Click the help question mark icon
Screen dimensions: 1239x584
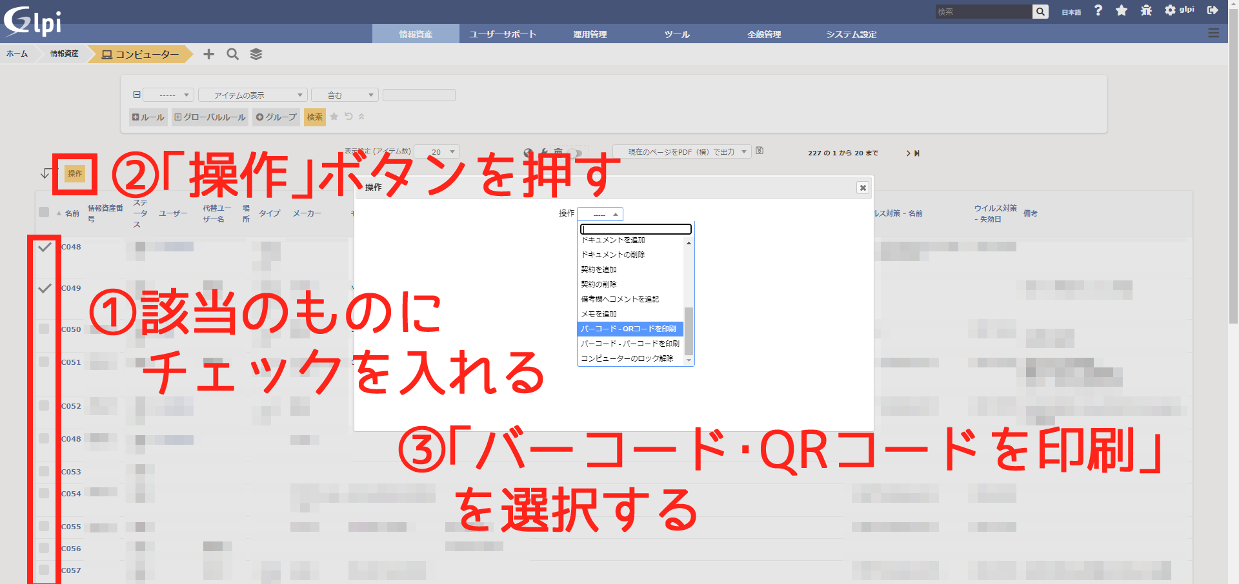point(1098,10)
